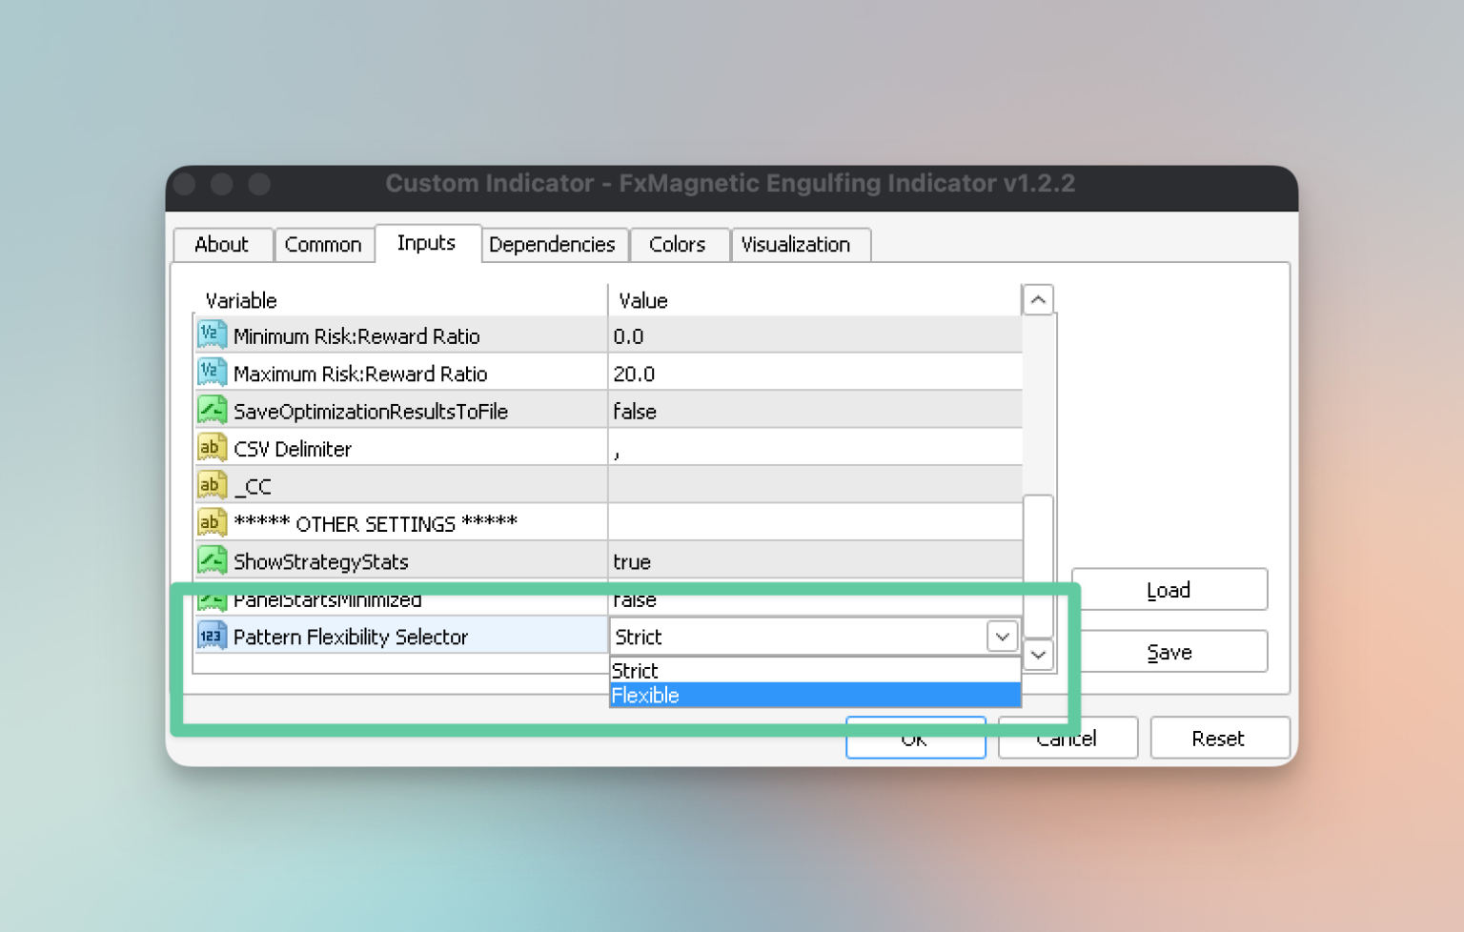Edit the Maximum Risk:Reward Ratio value 20.0
Image resolution: width=1464 pixels, height=932 pixels.
[815, 374]
